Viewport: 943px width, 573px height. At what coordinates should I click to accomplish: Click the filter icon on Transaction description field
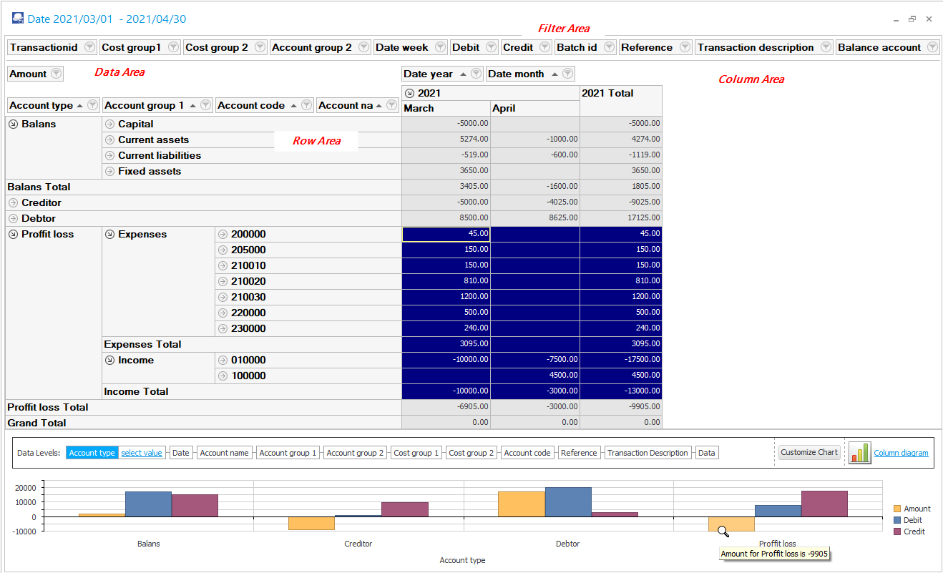pyautogui.click(x=825, y=47)
